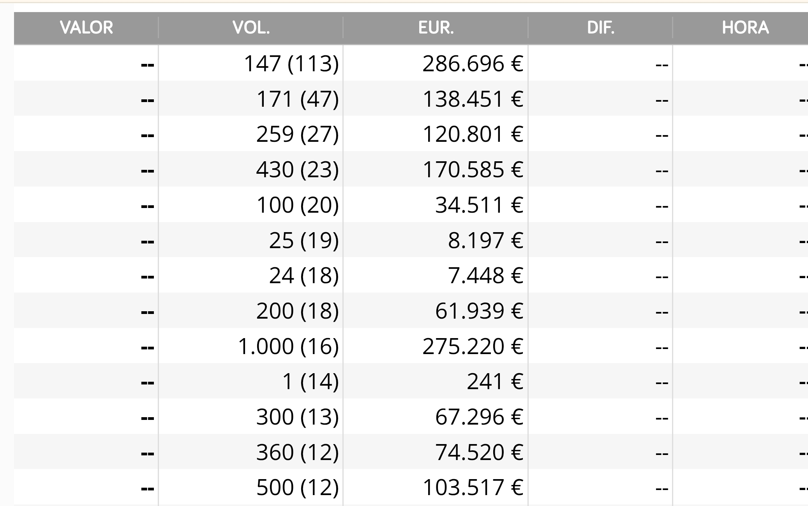Click the amount 8.197 €

point(485,240)
